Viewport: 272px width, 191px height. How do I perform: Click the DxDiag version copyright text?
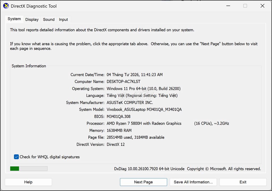[187, 169]
